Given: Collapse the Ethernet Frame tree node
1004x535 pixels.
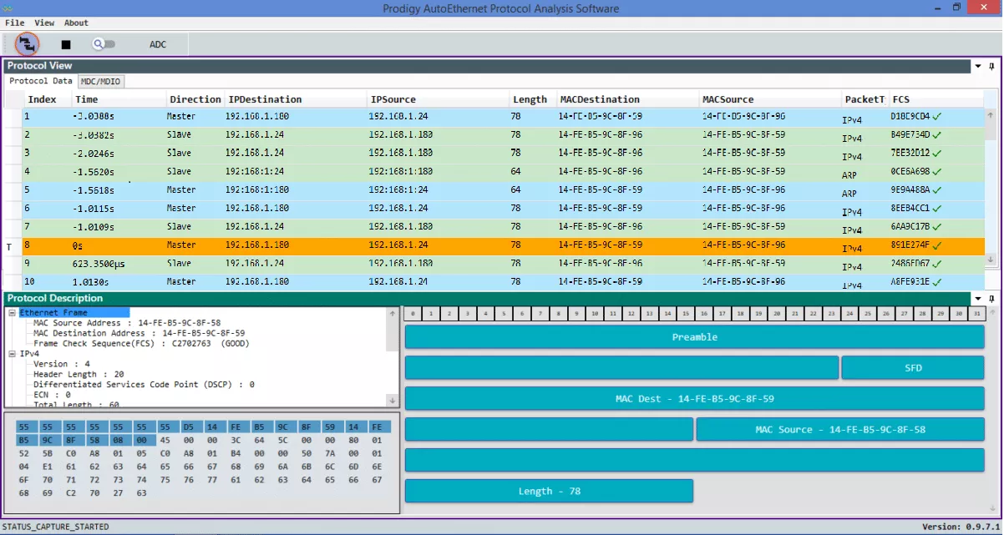Looking at the screenshot, I should pos(13,313).
